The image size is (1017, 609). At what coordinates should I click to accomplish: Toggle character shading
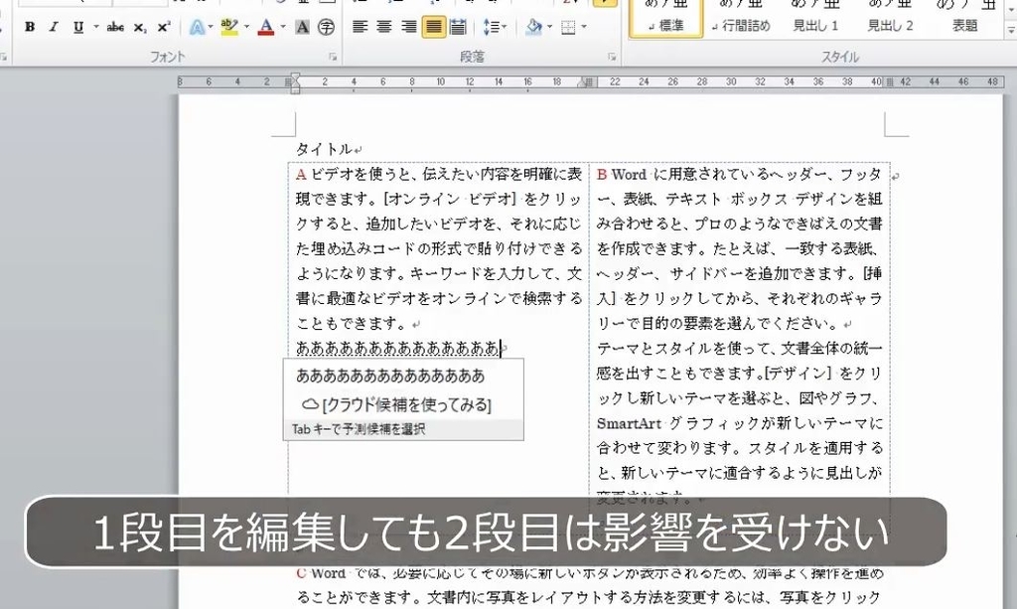[302, 27]
